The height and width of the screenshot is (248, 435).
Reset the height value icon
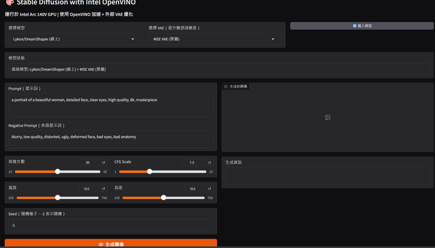click(x=209, y=188)
